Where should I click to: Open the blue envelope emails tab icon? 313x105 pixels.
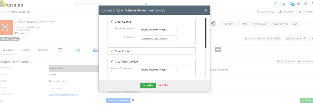(x=95, y=50)
